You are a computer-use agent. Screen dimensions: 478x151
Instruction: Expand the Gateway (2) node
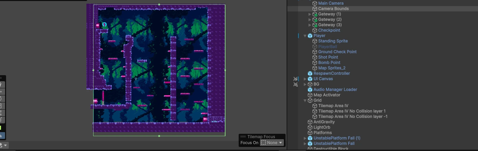[310, 20]
